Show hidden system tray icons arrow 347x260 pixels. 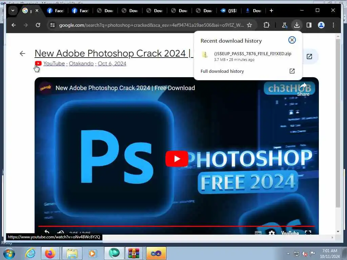tap(288, 254)
